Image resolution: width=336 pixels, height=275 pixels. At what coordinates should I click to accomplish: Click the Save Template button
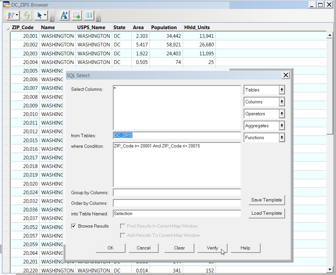[266, 200]
